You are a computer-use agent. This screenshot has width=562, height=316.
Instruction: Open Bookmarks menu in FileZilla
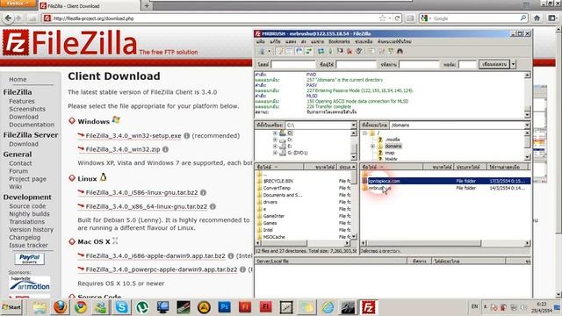339,41
